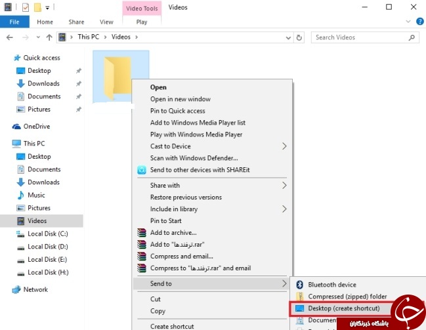
Task: Choose Open from context menu
Action: tap(158, 87)
